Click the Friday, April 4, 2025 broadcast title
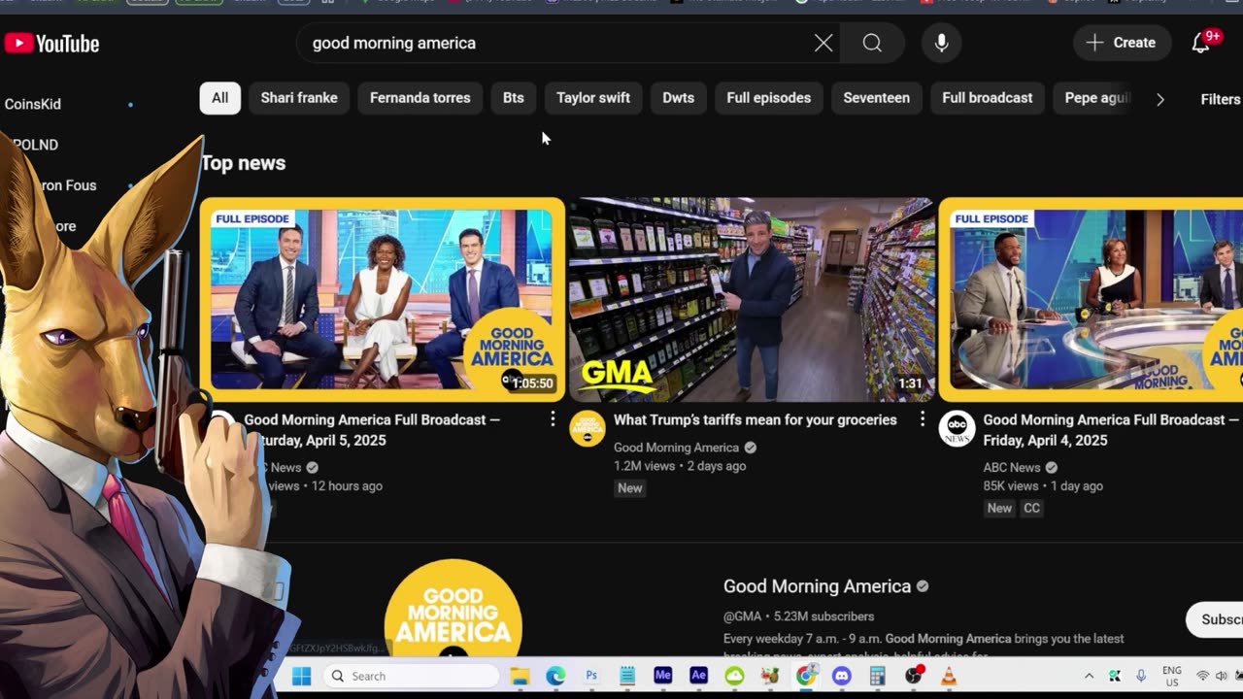The height and width of the screenshot is (699, 1243). 1111,430
